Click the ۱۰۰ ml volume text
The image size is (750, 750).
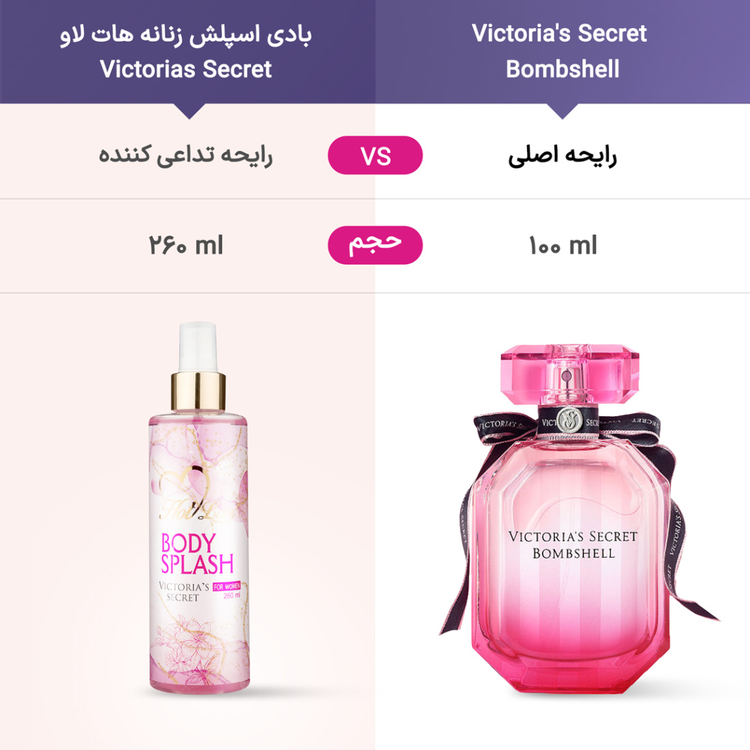click(x=562, y=245)
